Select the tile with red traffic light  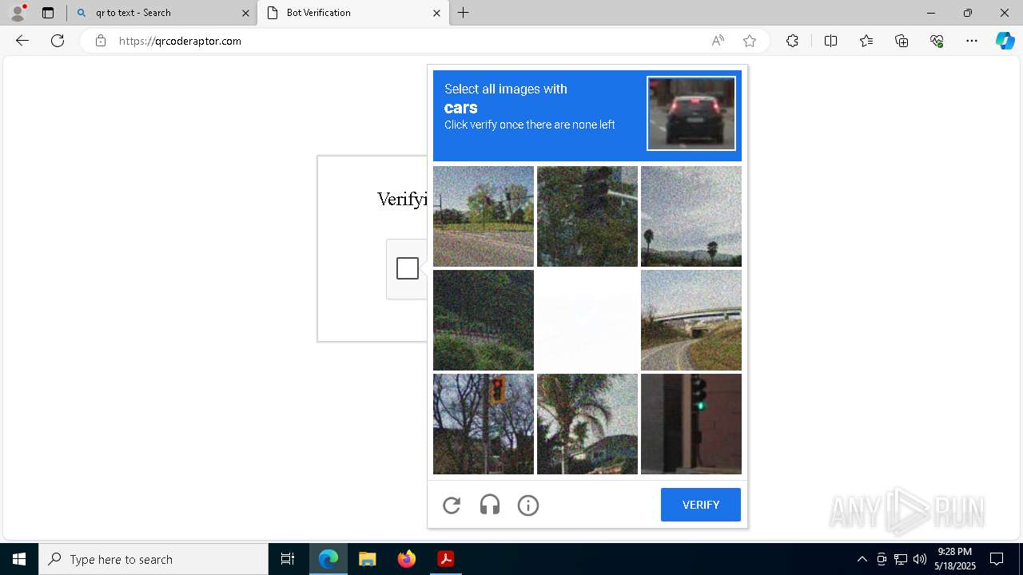click(x=484, y=424)
